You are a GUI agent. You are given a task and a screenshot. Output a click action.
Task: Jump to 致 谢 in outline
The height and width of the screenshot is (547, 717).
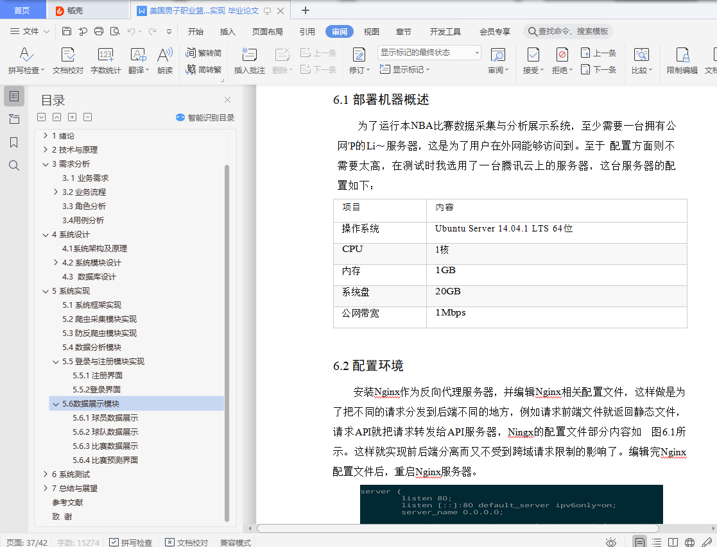[62, 517]
